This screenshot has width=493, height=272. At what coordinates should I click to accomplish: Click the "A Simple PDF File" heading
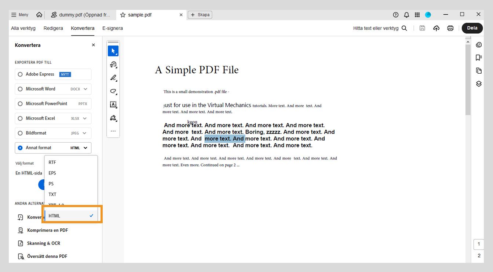point(197,70)
